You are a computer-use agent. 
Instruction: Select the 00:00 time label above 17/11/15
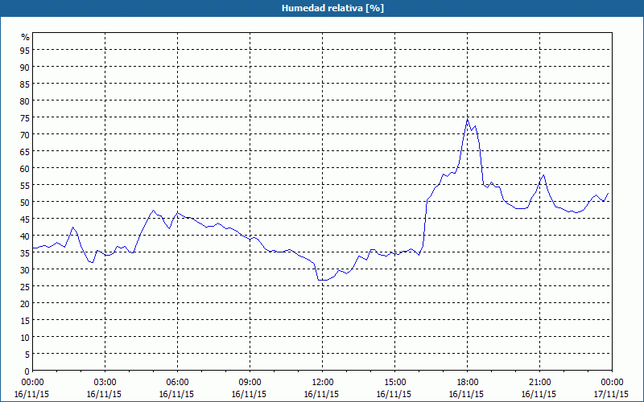pos(612,383)
